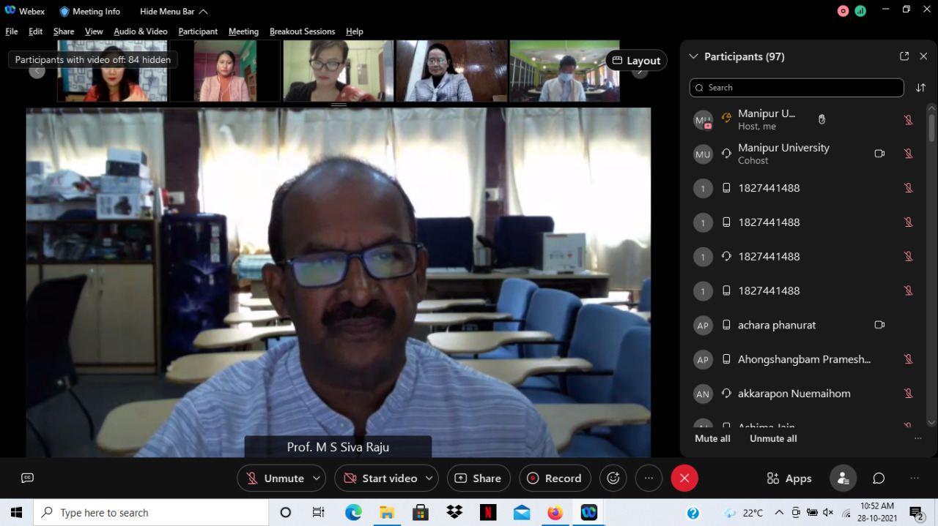Open Windows notification center

coord(917,513)
